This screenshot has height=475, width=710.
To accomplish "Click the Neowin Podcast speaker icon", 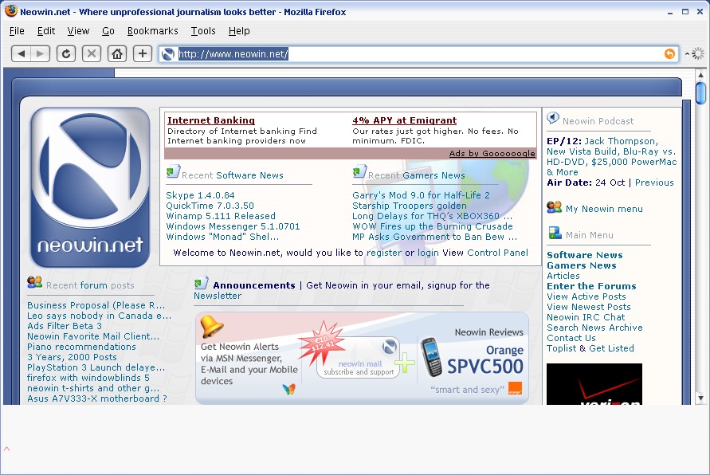I will (x=553, y=118).
